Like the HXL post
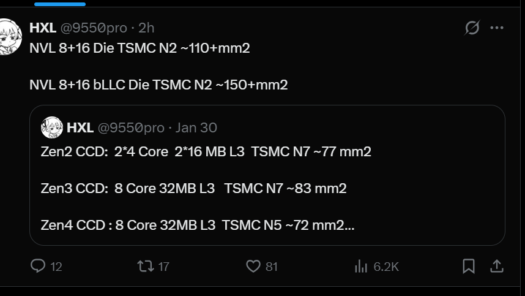 pos(253,266)
